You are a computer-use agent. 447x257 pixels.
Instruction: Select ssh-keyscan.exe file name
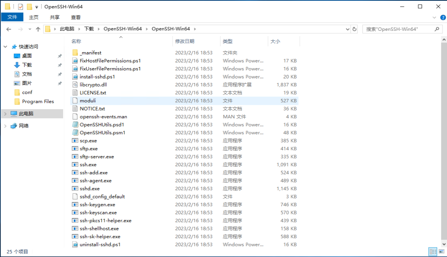point(98,213)
